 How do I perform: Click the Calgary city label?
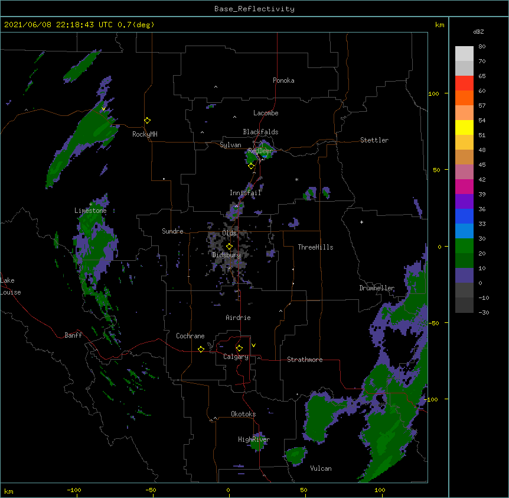point(236,357)
